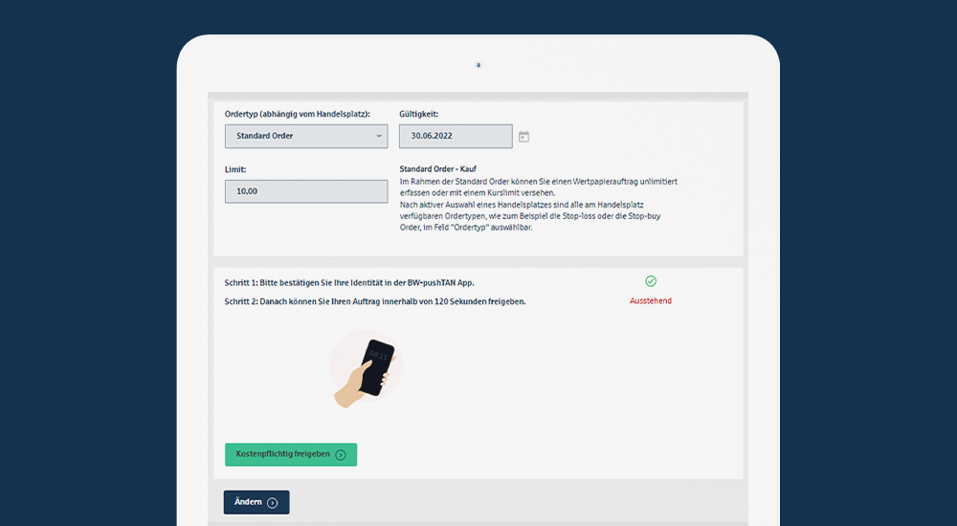The image size is (957, 526).
Task: Click the Standard Order - Kauf heading
Action: click(x=437, y=169)
